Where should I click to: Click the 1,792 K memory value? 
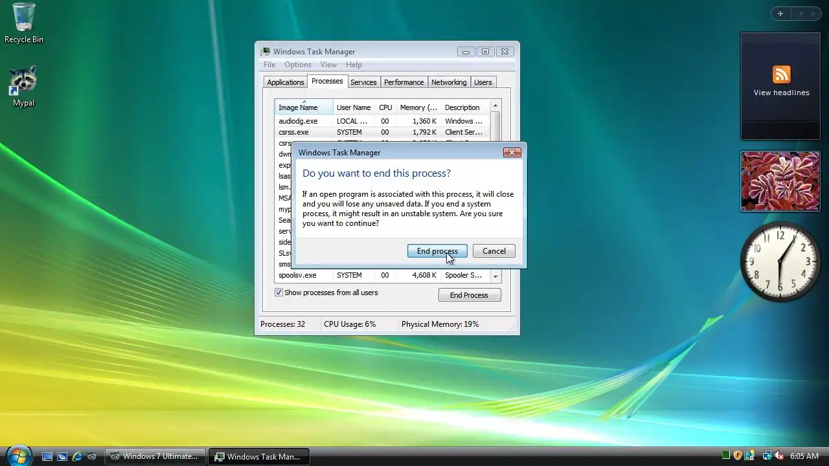[x=424, y=132]
